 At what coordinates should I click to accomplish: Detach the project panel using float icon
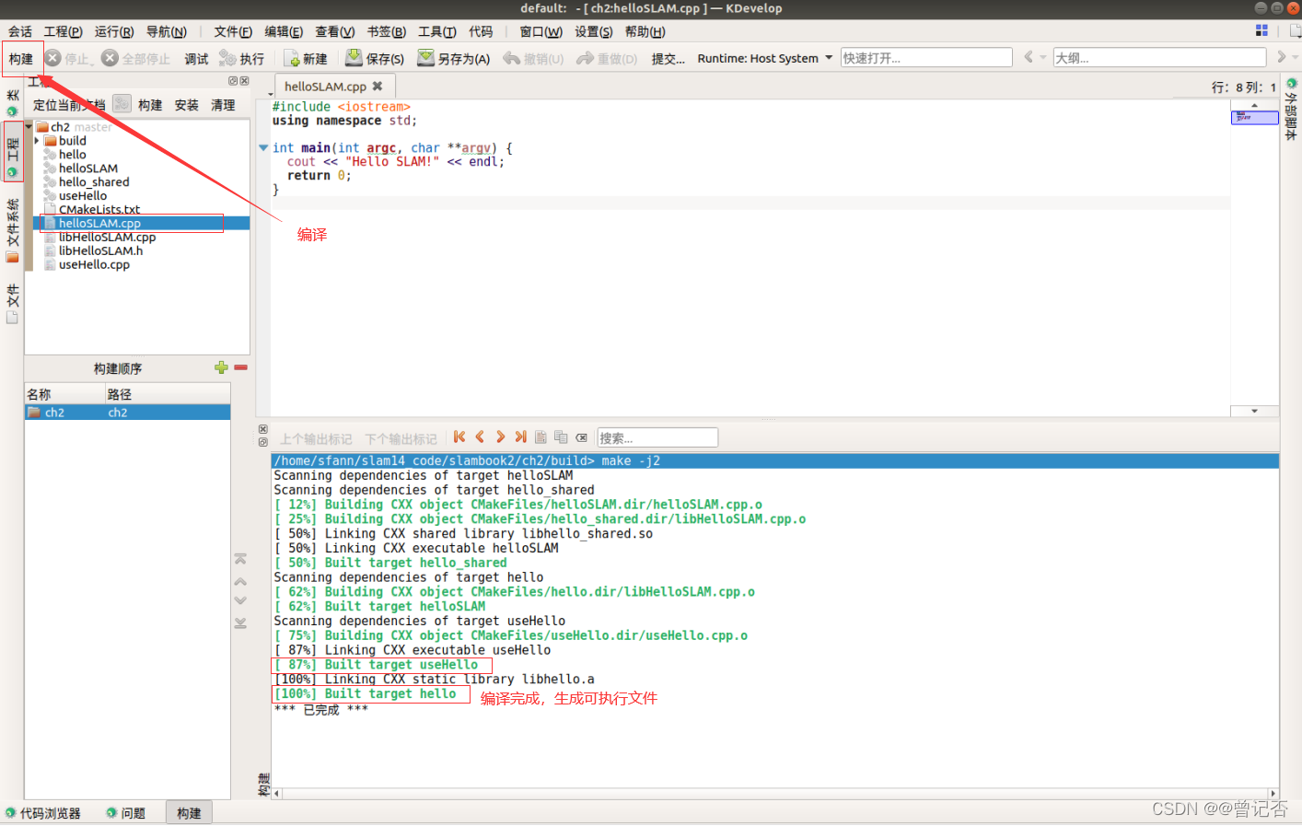(x=233, y=81)
